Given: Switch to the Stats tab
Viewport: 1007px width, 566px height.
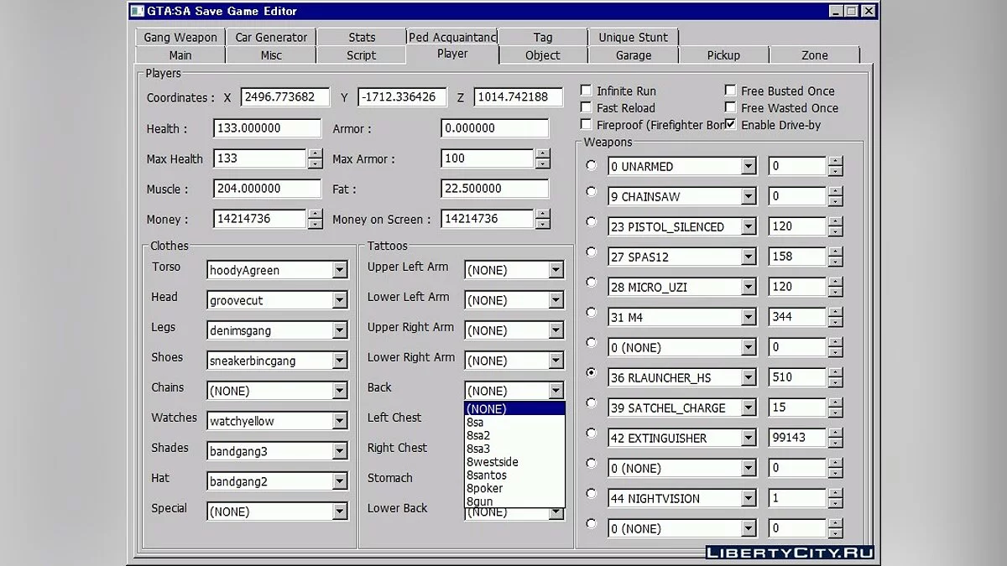Looking at the screenshot, I should 361,37.
